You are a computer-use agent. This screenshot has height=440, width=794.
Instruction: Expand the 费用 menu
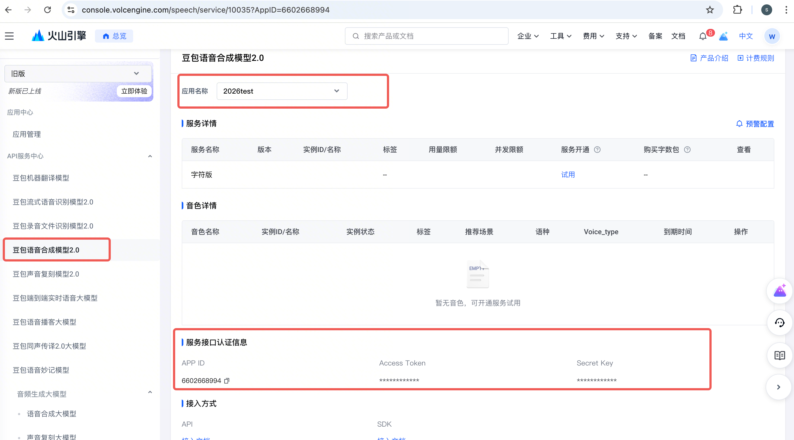593,36
